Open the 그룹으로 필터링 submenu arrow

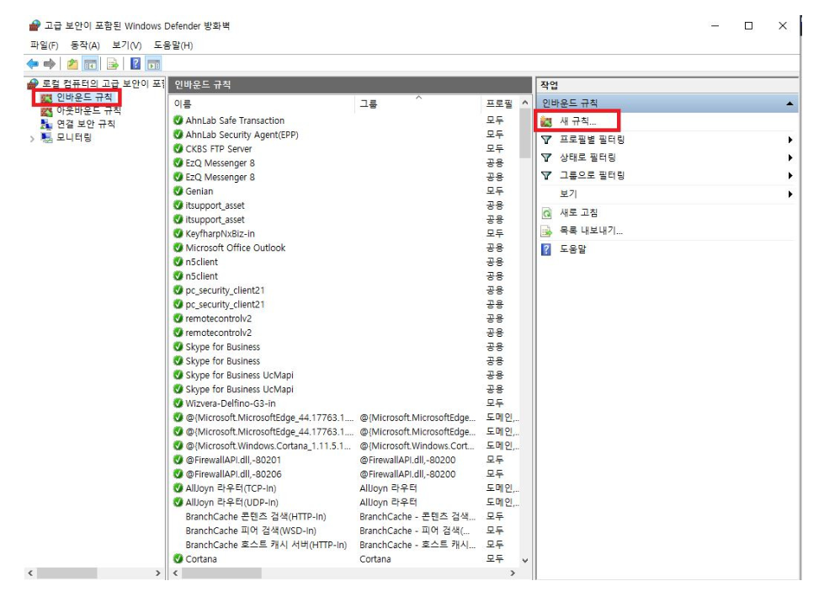[x=790, y=176]
